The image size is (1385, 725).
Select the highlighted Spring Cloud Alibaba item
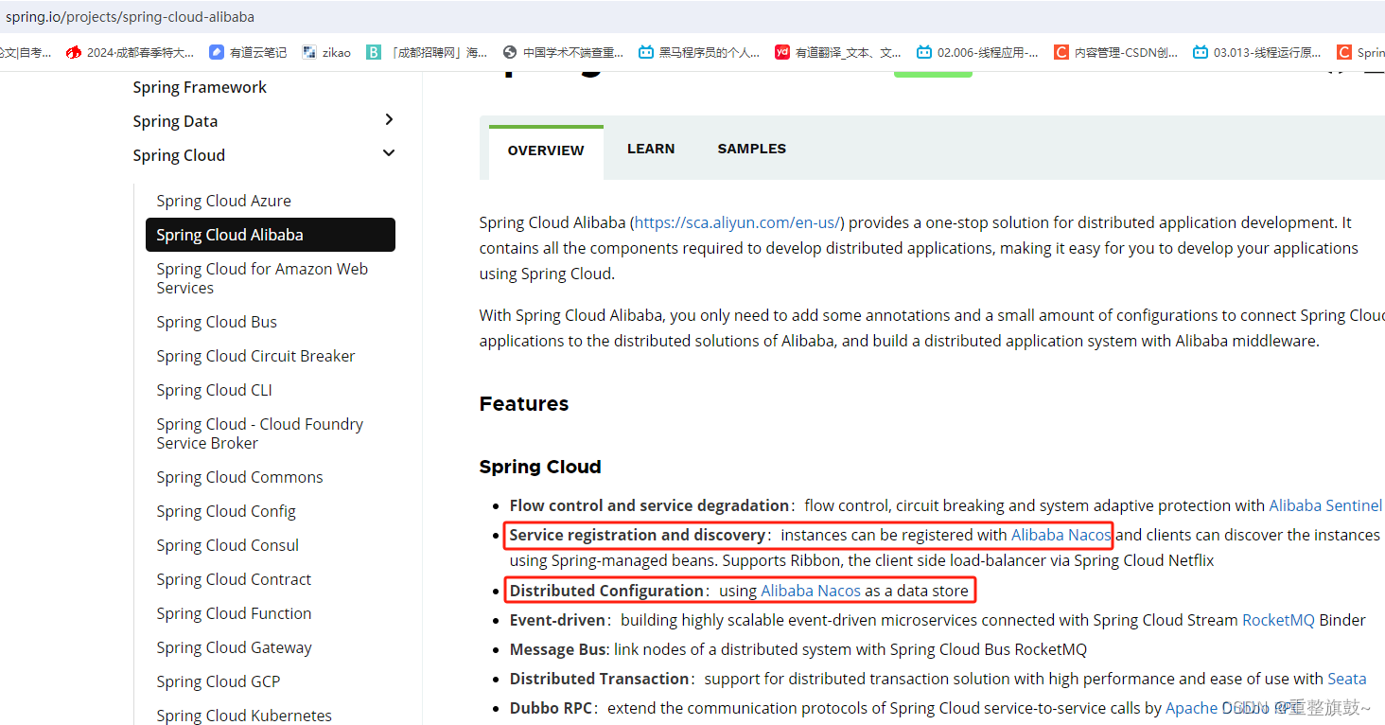point(271,235)
